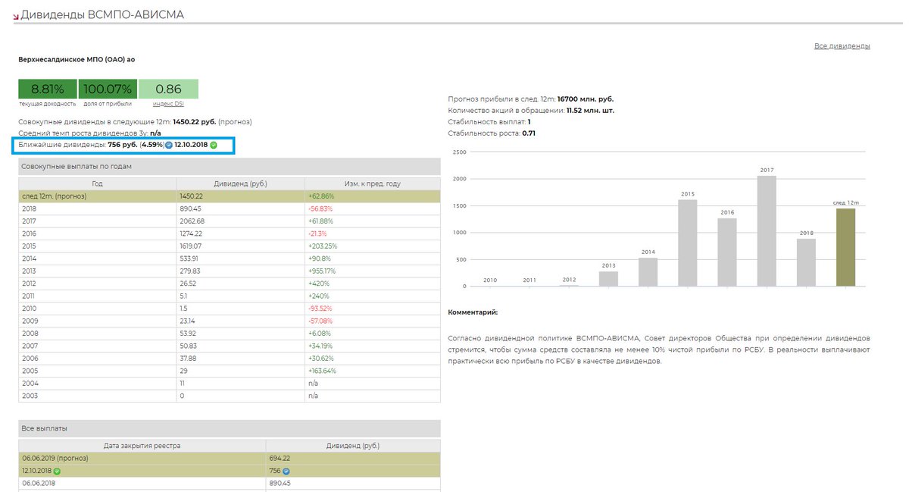Screen dimensions: 909x492
Task: Click the 'Совокупные выплаты по годам' section header
Action: (x=230, y=166)
